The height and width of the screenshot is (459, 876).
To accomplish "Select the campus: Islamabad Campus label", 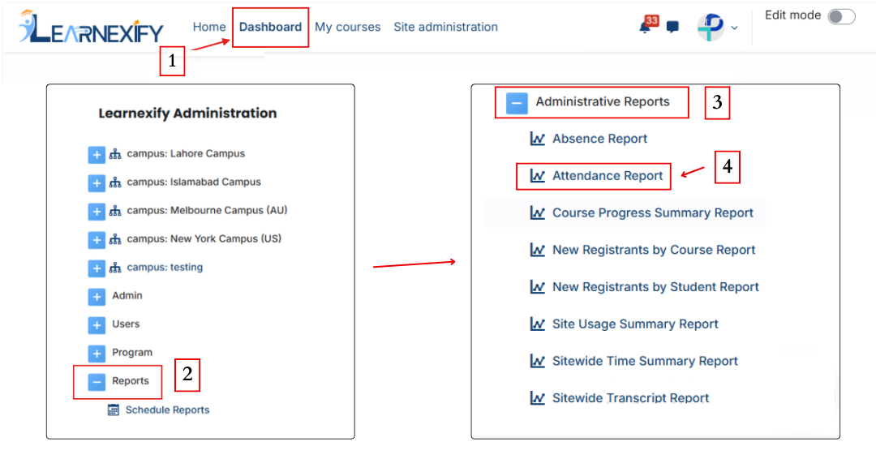I will pyautogui.click(x=193, y=182).
